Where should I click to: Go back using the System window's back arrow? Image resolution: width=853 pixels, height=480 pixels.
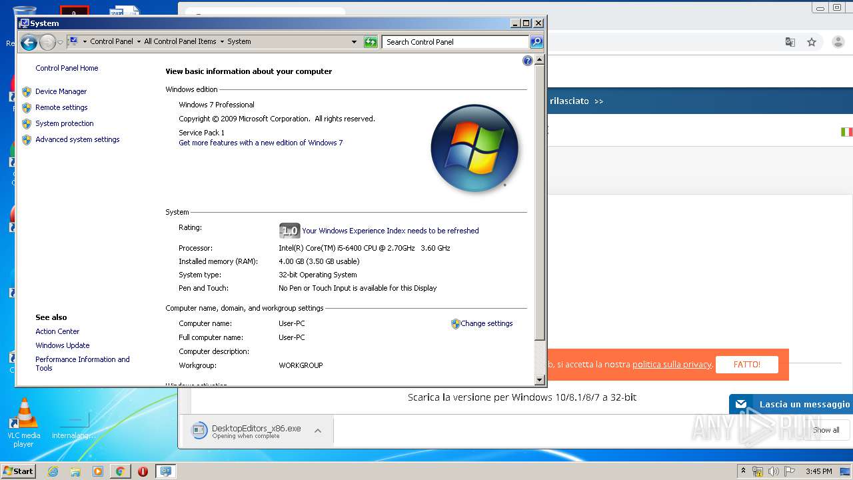[x=28, y=43]
